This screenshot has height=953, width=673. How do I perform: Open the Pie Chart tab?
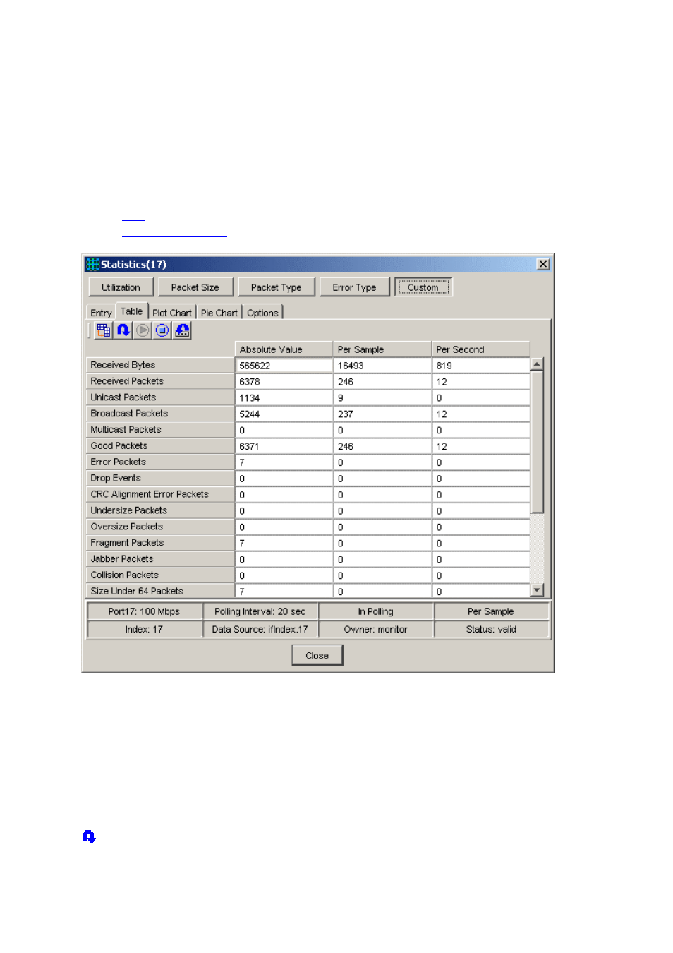[219, 313]
